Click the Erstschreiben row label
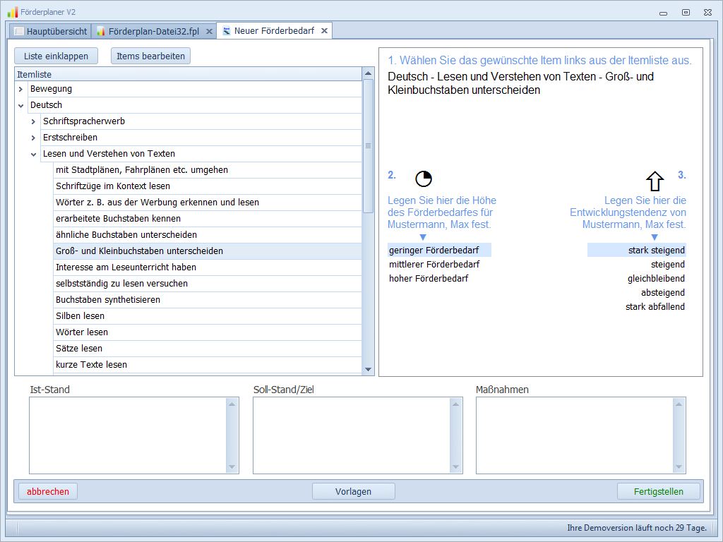This screenshot has height=542, width=723. coord(70,138)
